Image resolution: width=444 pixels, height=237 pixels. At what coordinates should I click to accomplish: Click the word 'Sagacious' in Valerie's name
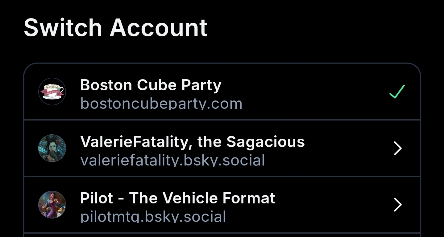(x=265, y=142)
